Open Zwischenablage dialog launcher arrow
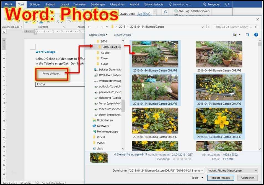The height and width of the screenshot is (185, 264). tap(22, 27)
